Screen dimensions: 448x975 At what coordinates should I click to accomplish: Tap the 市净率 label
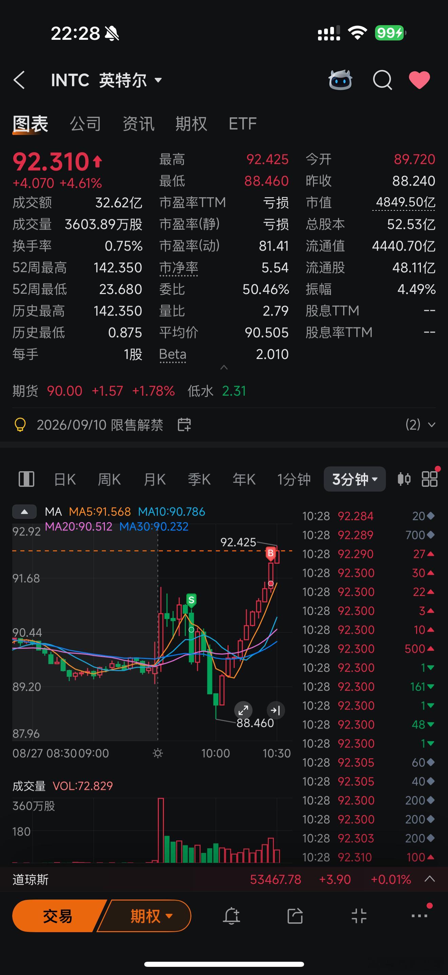(x=179, y=268)
